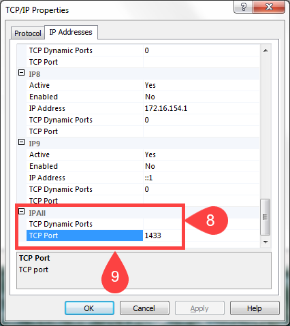Image resolution: width=290 pixels, height=326 pixels.
Task: Click the scrollbar up arrow
Action: pos(265,50)
